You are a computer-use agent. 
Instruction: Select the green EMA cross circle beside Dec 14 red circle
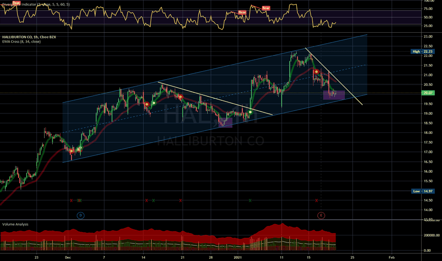(x=154, y=103)
